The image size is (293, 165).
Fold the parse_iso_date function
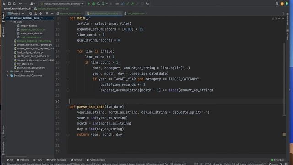coord(68,107)
